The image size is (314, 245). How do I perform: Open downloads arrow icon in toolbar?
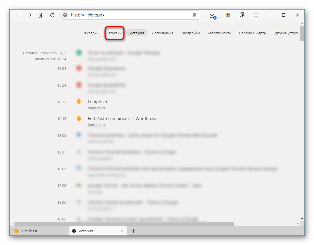click(x=212, y=15)
